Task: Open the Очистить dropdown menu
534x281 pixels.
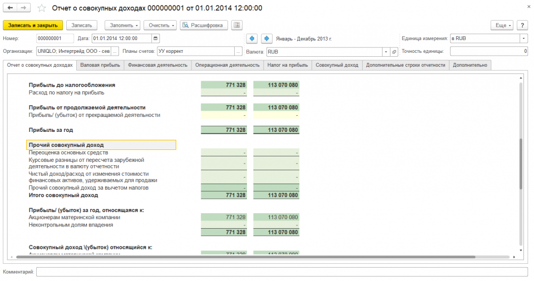Action: (x=160, y=25)
